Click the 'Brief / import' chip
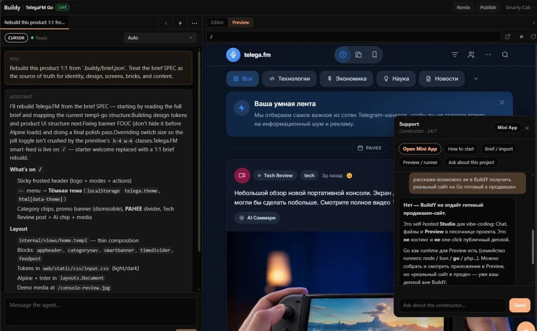537x331 pixels. 499,149
